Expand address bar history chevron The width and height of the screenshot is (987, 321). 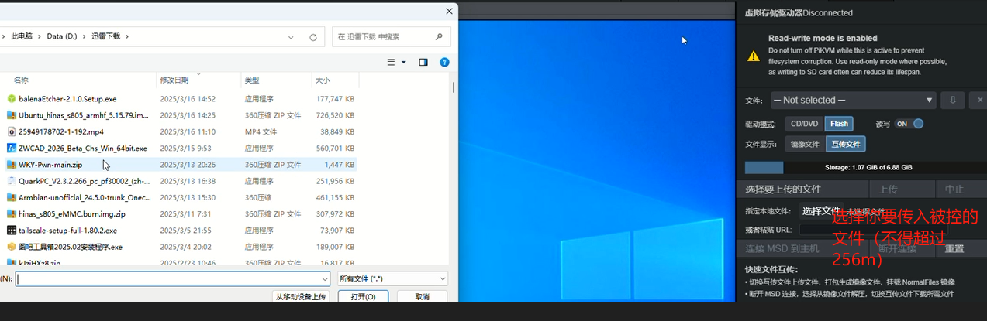coord(292,36)
